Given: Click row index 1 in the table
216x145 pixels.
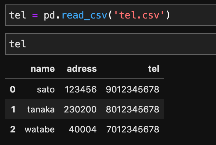Looking at the screenshot, I should (x=13, y=109).
